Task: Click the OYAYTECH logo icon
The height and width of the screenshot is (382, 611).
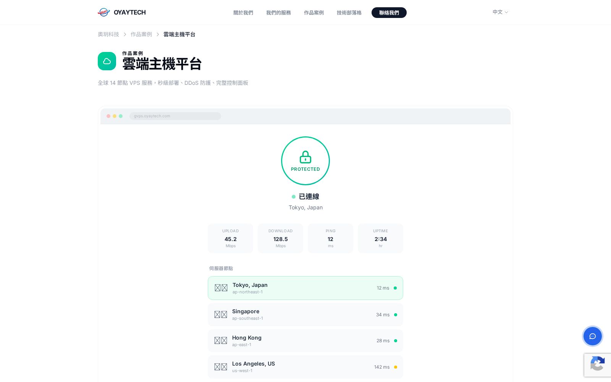Action: pos(103,12)
